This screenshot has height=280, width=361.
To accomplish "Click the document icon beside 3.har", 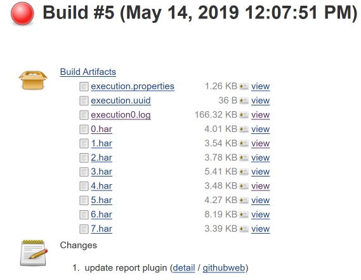I will tap(84, 172).
